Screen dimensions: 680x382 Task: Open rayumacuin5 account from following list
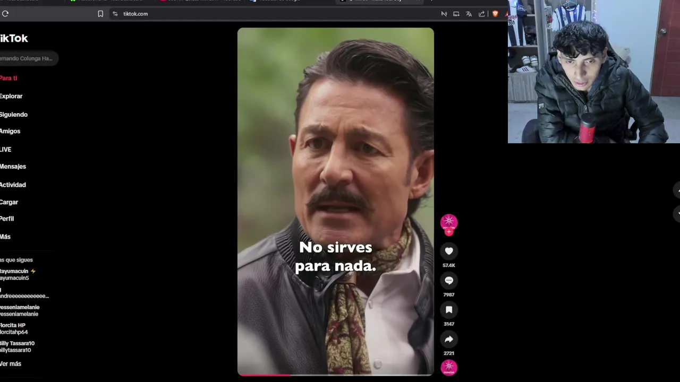[x=18, y=274]
